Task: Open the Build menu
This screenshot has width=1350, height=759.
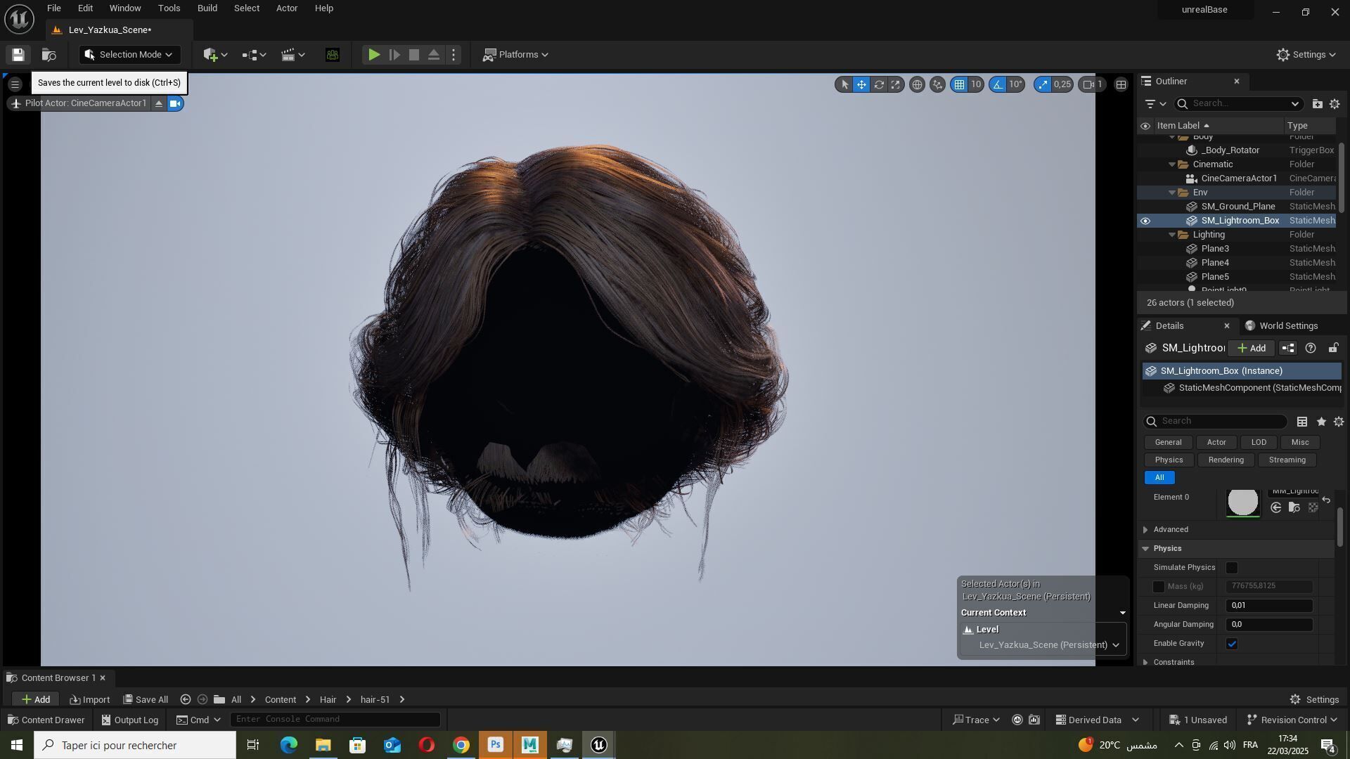Action: point(207,8)
